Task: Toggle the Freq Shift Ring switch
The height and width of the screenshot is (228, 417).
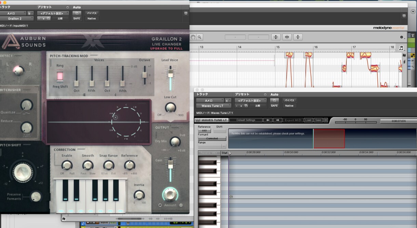Action: 60,76
